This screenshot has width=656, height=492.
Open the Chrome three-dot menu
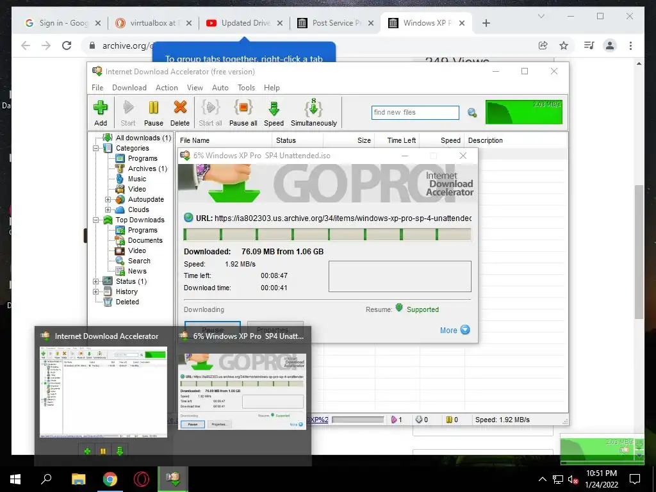coord(631,45)
